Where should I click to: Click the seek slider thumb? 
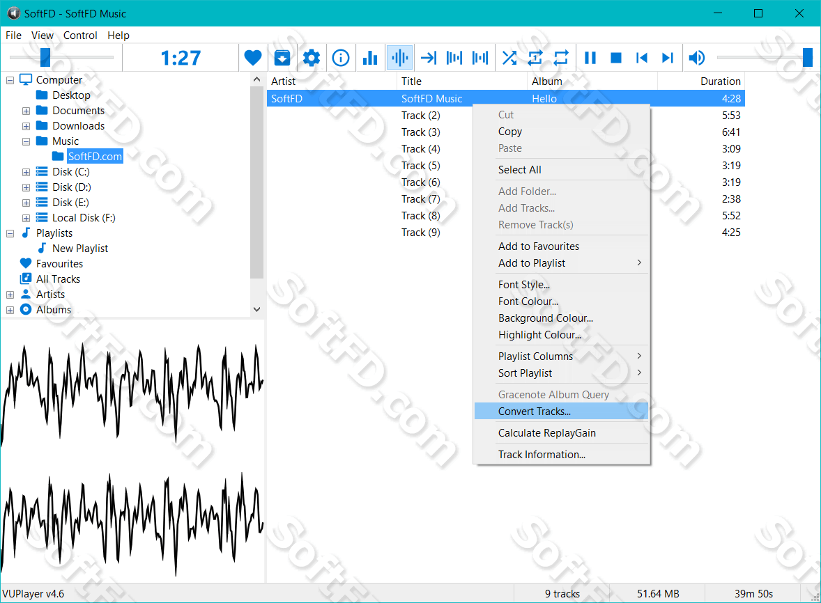[x=45, y=58]
